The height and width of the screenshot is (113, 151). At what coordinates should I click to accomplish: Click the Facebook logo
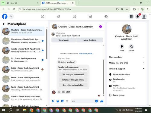[x=5, y=17]
